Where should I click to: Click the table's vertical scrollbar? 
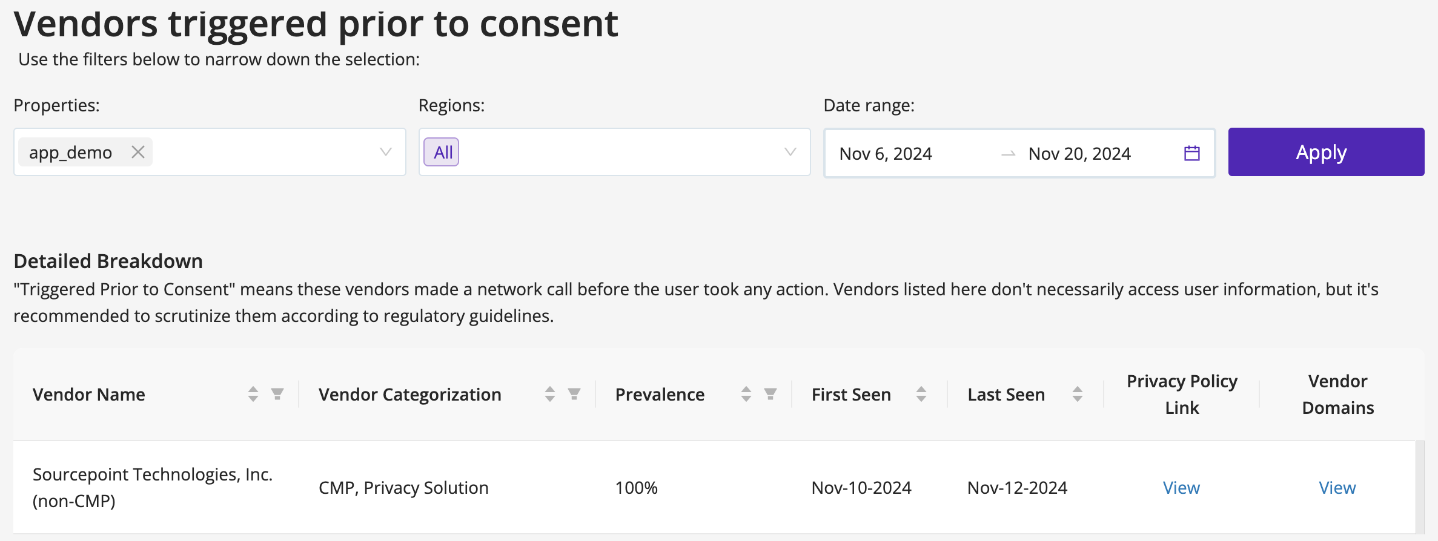(x=1420, y=487)
